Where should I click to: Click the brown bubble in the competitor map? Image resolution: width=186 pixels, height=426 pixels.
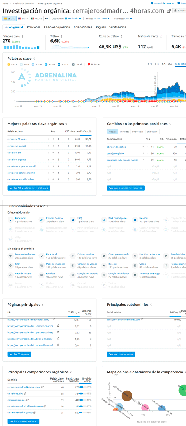pyautogui.click(x=127, y=396)
